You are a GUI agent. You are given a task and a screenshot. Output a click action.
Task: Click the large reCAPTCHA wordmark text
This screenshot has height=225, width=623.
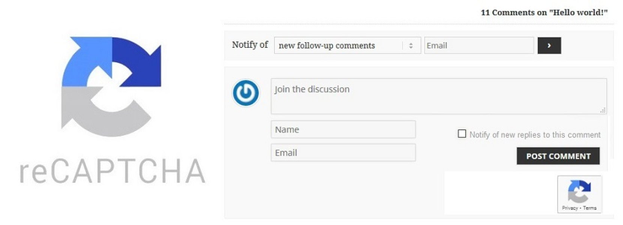[112, 171]
